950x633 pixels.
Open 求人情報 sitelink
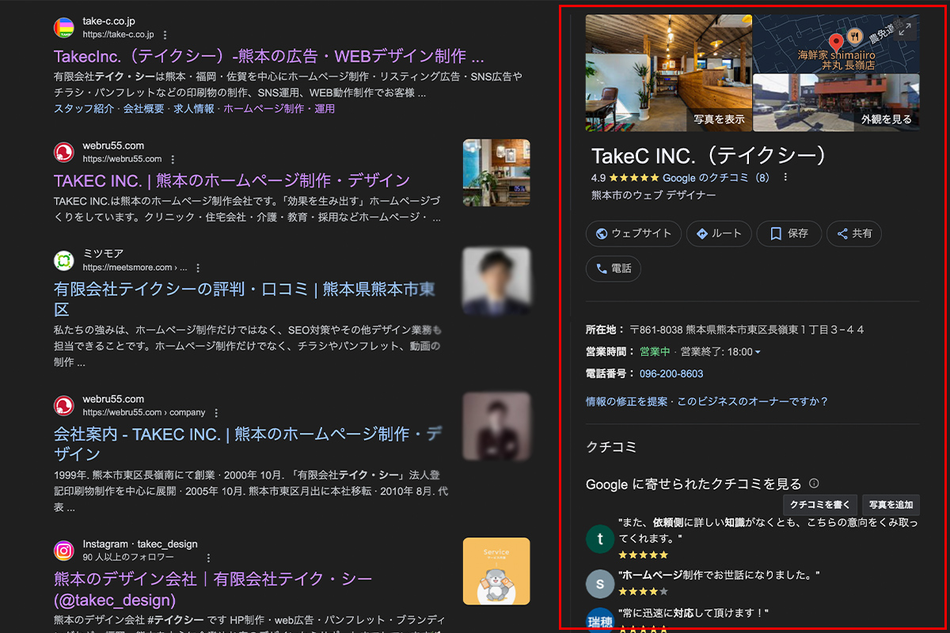[x=194, y=108]
